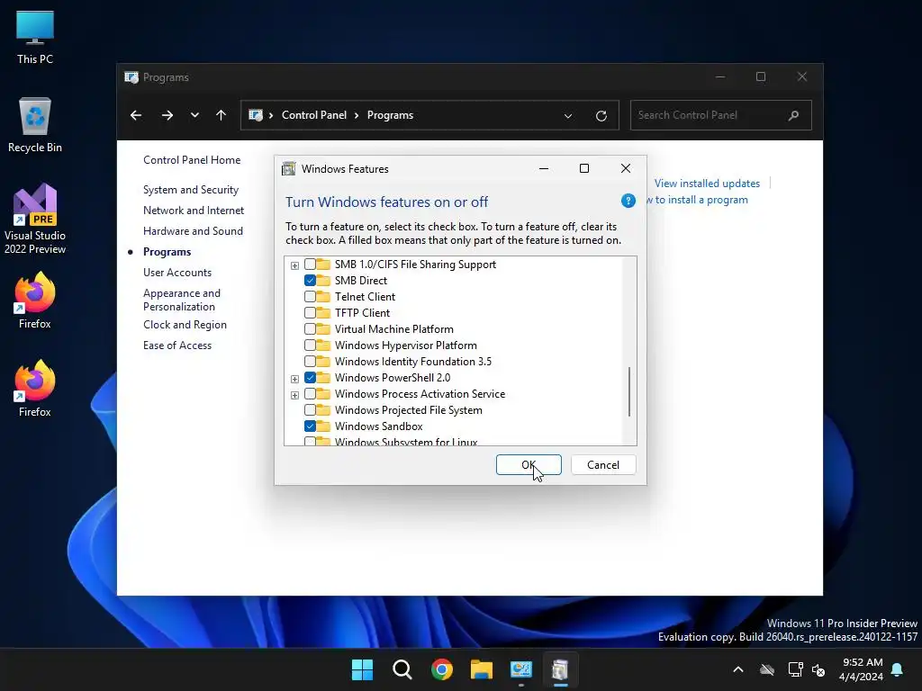Click the upper Firefox desktop shortcut
The image size is (922, 691).
[35, 301]
